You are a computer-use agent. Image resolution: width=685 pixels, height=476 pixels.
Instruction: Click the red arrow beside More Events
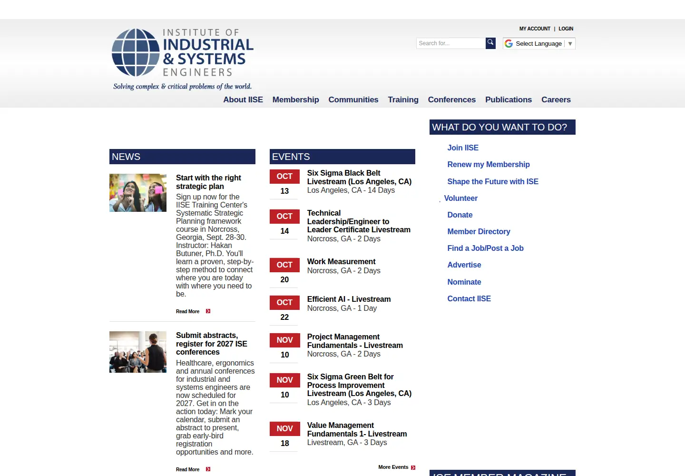[x=413, y=467]
